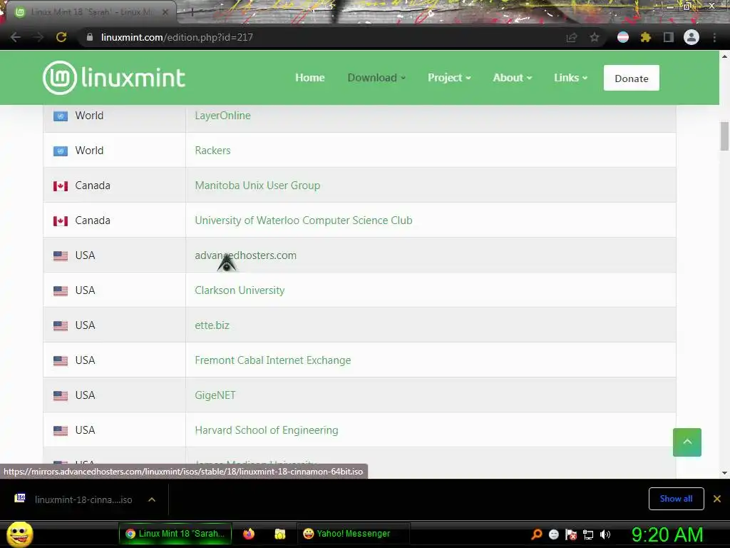
Task: Open the Chrome three-dot menu
Action: pyautogui.click(x=714, y=37)
